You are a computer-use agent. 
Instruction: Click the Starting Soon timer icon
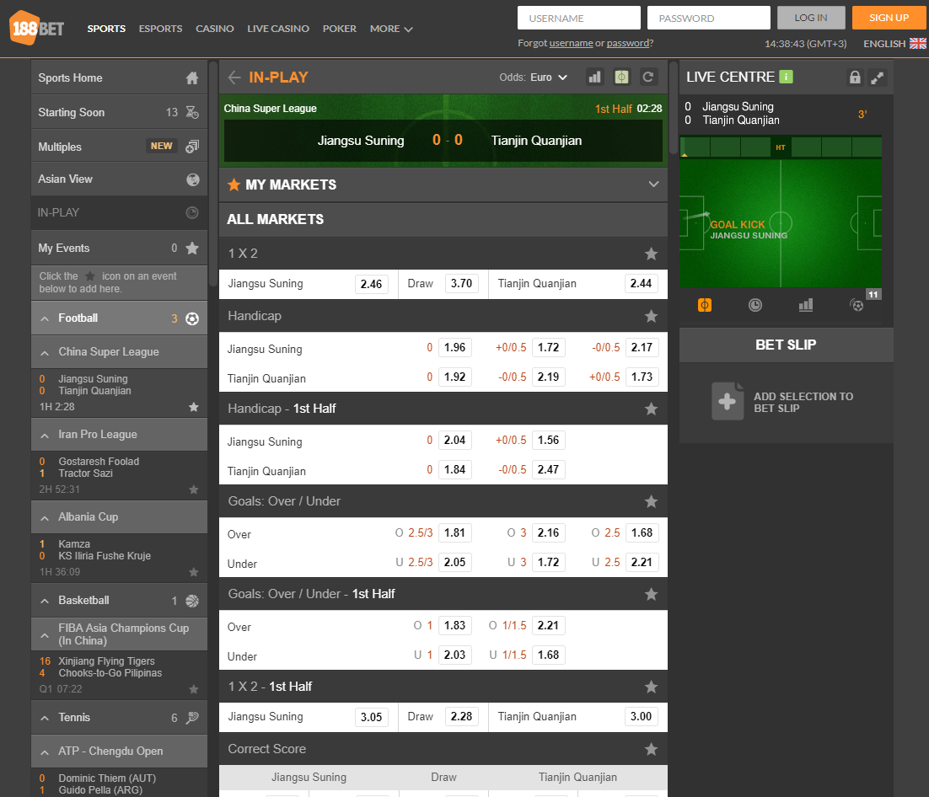coord(192,113)
